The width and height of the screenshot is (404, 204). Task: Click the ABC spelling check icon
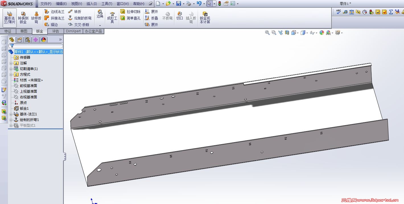338,12
